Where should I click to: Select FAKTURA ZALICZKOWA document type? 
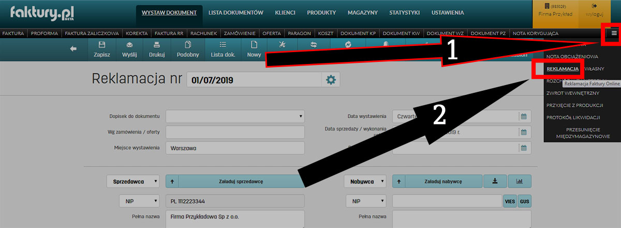93,33
